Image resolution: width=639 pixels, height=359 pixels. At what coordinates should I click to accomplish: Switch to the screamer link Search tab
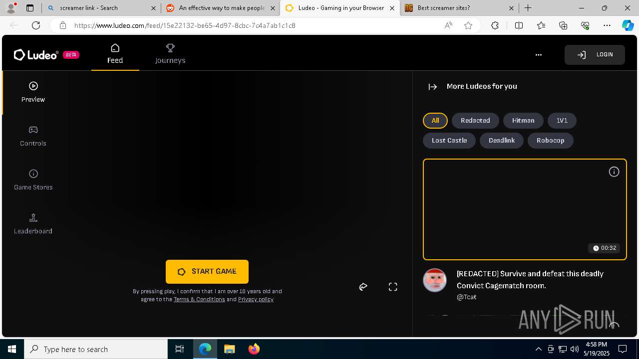(x=101, y=8)
